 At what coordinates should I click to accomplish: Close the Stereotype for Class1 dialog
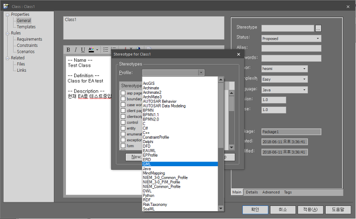[x=239, y=54]
